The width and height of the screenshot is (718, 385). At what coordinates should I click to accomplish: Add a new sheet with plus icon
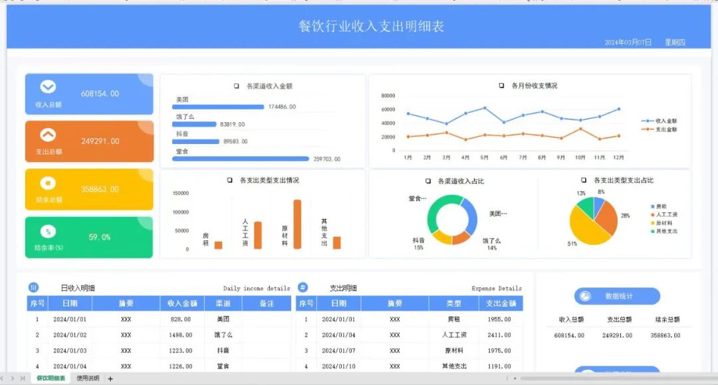110,378
